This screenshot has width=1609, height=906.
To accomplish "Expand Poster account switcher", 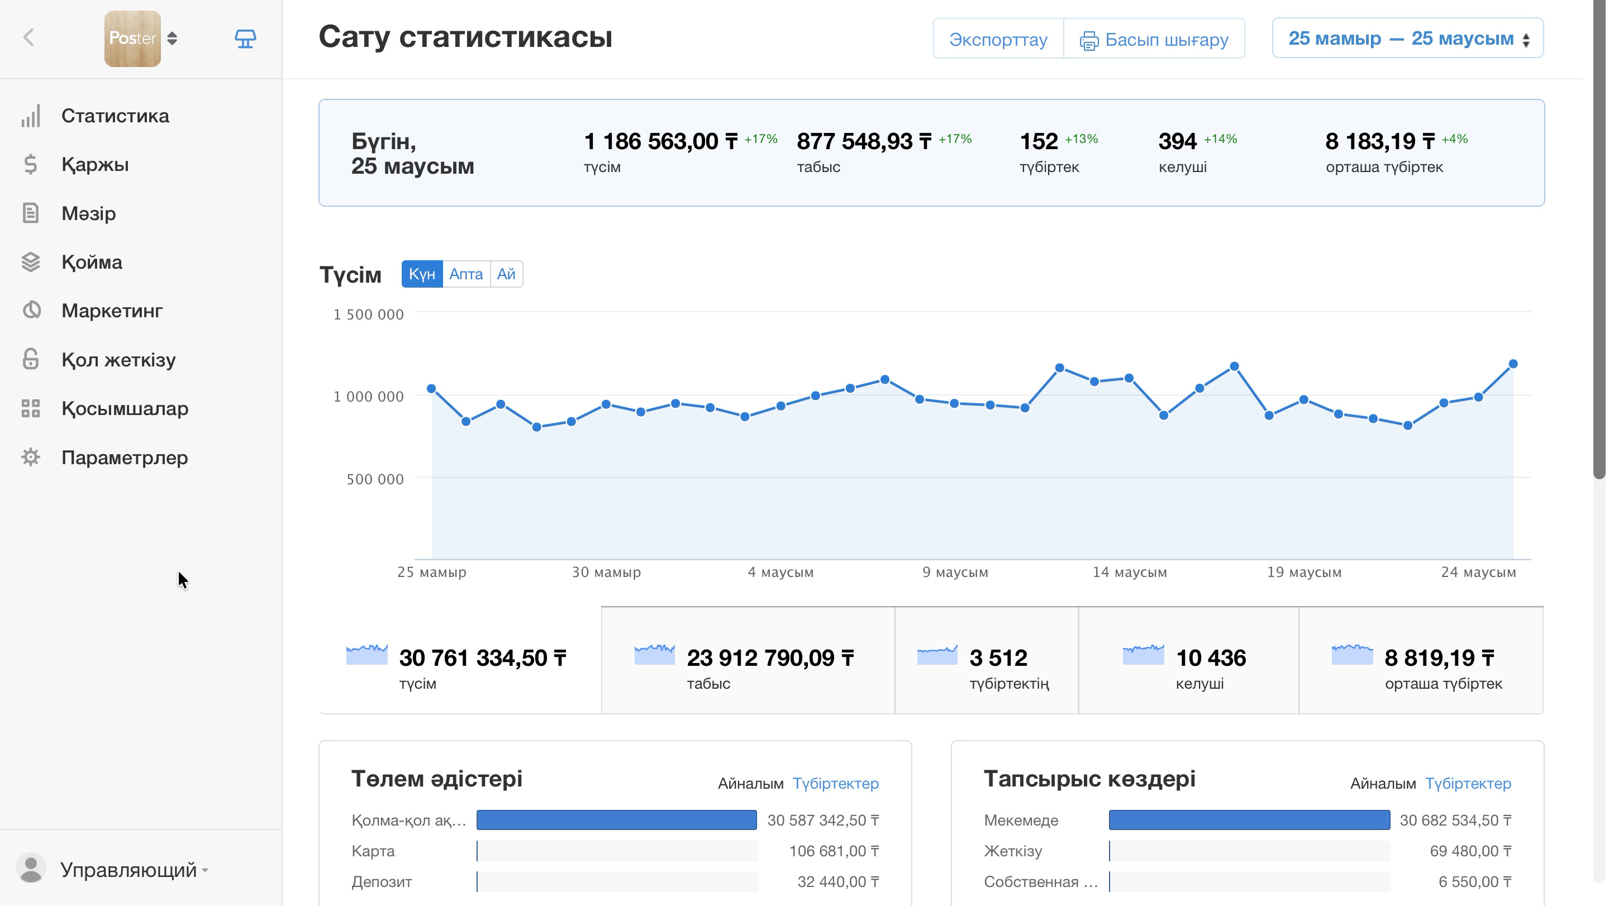I will coord(141,38).
